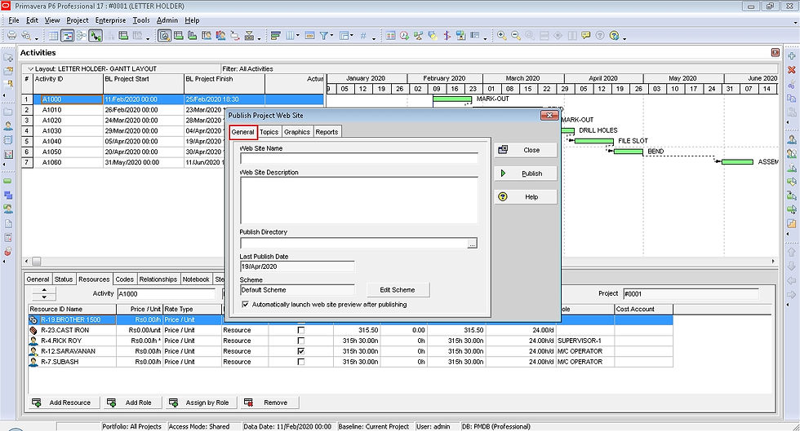Click the down arrow of the activity stepper

pyautogui.click(x=44, y=297)
